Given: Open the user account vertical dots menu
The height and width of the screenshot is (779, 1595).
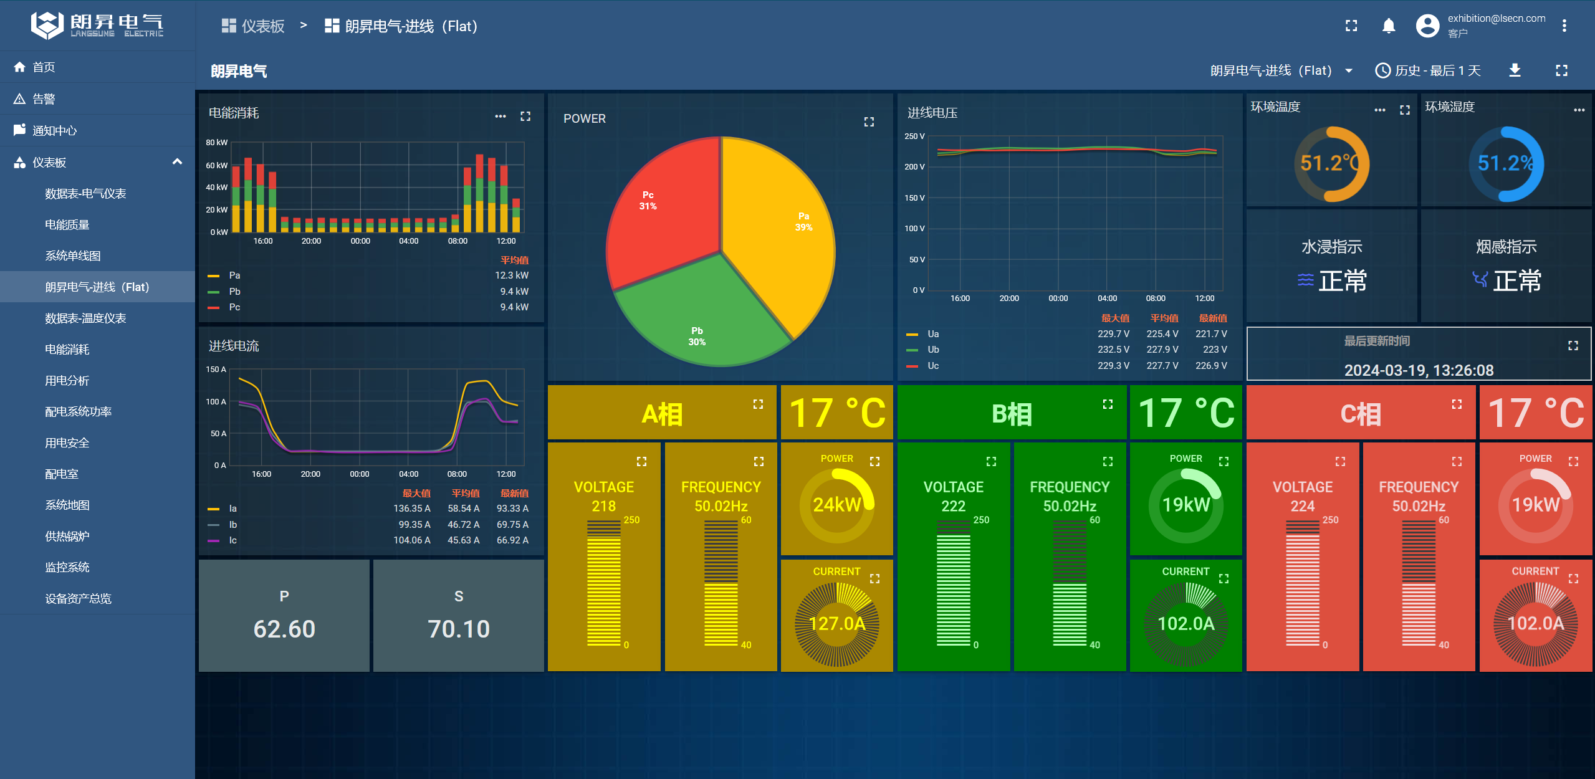Looking at the screenshot, I should [x=1564, y=26].
